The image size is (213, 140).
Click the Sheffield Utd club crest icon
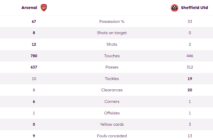174,8
